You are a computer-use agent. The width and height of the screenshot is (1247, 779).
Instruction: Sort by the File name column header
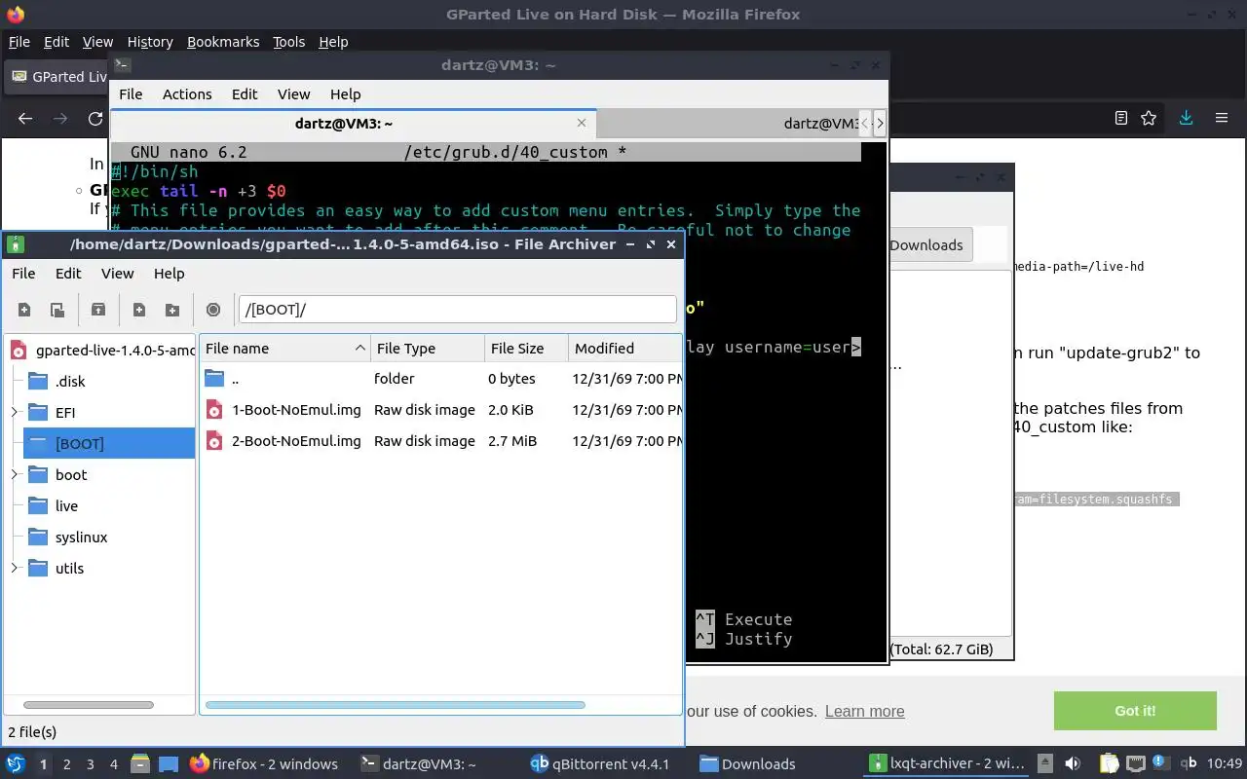(284, 348)
